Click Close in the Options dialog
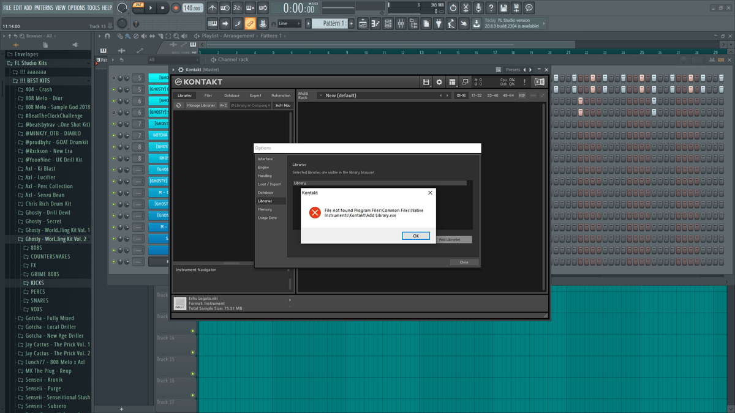Viewport: 735px width, 413px height. (464, 262)
